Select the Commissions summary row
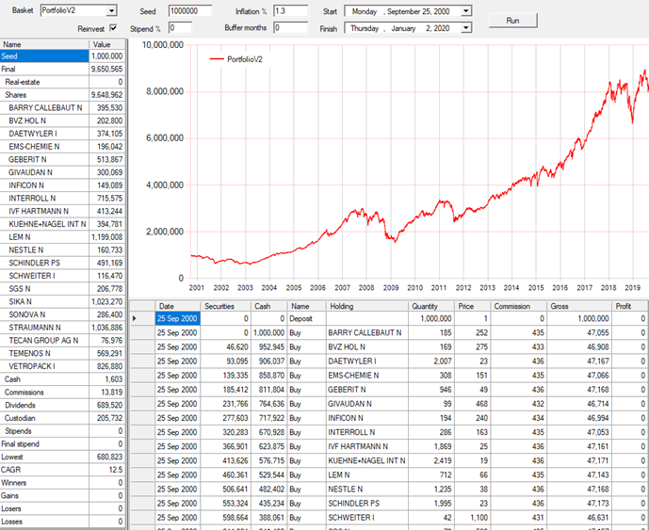Viewport: 649px width, 530px height. click(x=62, y=393)
